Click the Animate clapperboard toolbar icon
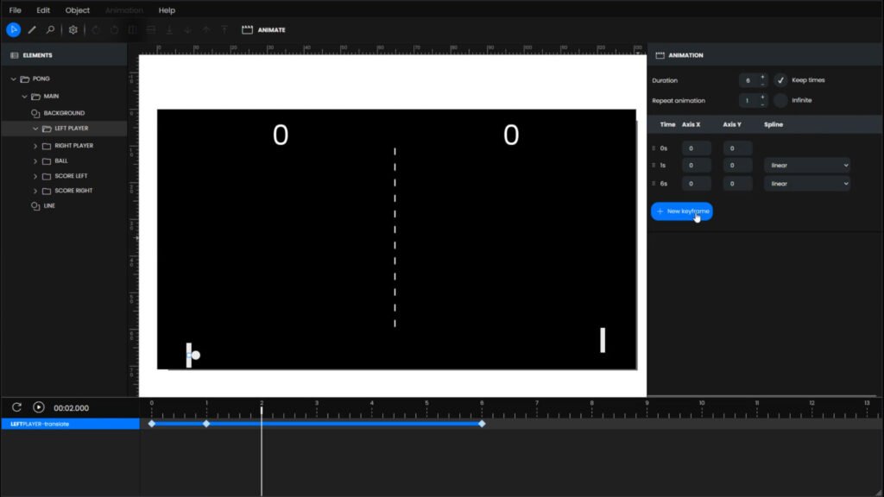884x497 pixels. [x=247, y=29]
